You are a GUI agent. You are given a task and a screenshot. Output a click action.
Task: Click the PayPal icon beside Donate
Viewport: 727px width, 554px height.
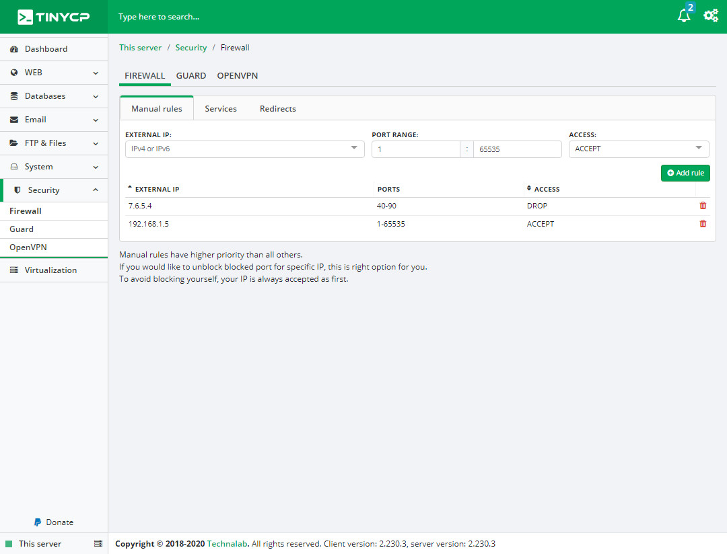[38, 522]
